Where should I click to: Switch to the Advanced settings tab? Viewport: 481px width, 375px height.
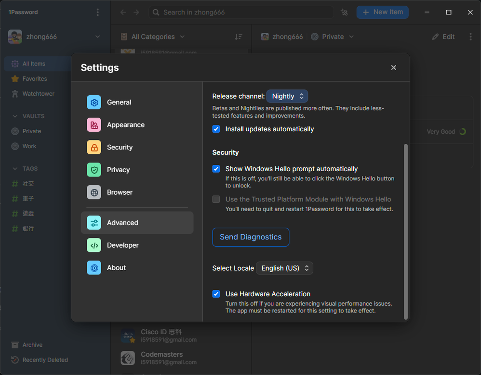[x=137, y=223]
